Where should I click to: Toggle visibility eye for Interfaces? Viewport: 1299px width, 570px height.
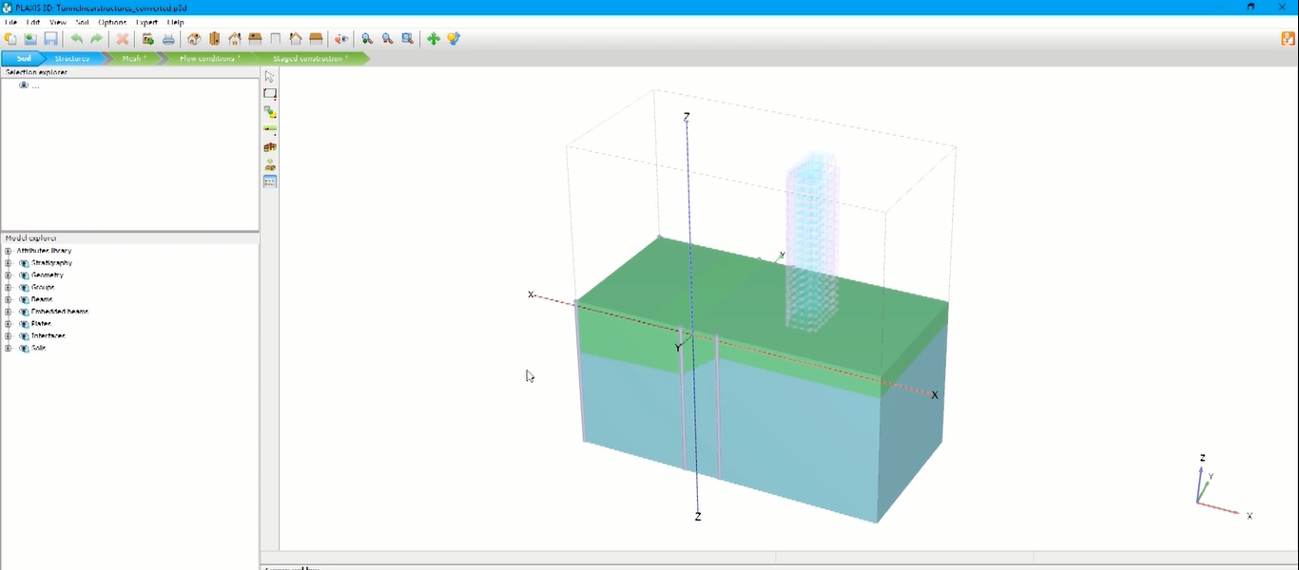(x=24, y=336)
